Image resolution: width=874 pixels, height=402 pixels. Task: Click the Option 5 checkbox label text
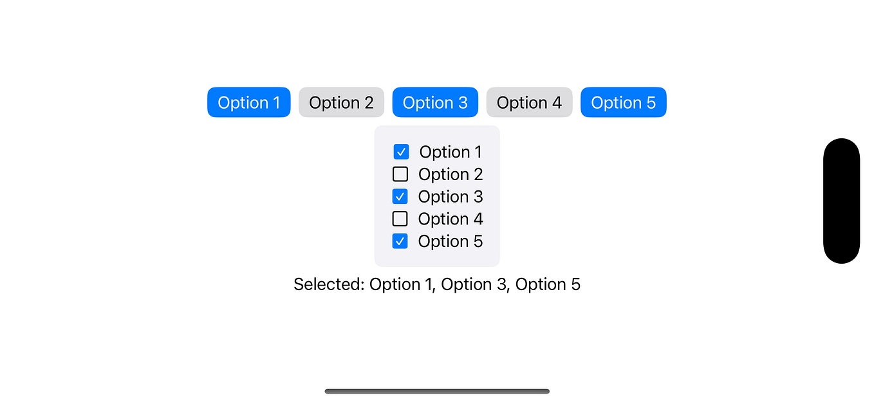[451, 241]
